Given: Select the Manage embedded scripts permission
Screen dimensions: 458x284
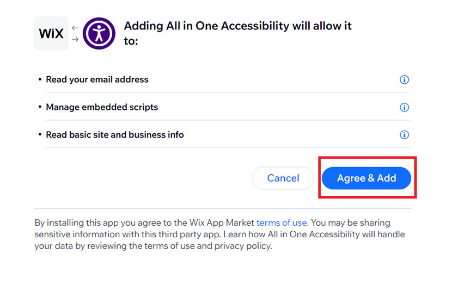Looking at the screenshot, I should click(102, 107).
